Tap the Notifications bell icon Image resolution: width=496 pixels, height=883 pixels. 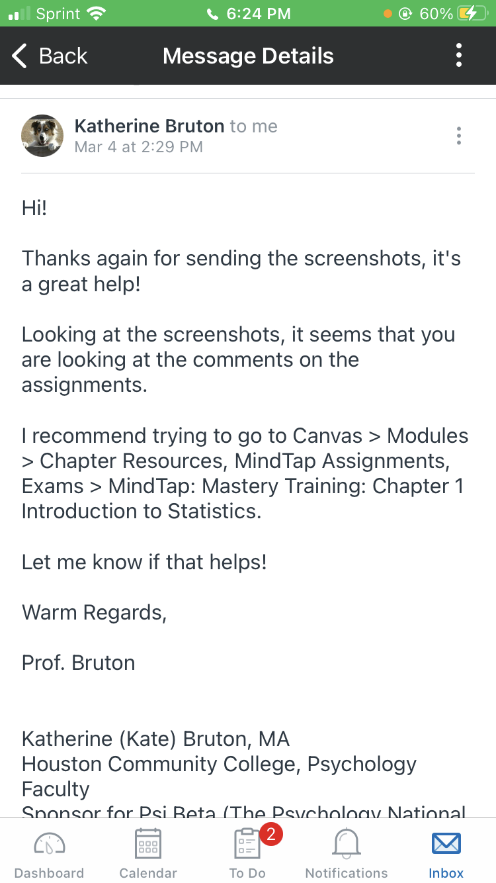coord(347,844)
